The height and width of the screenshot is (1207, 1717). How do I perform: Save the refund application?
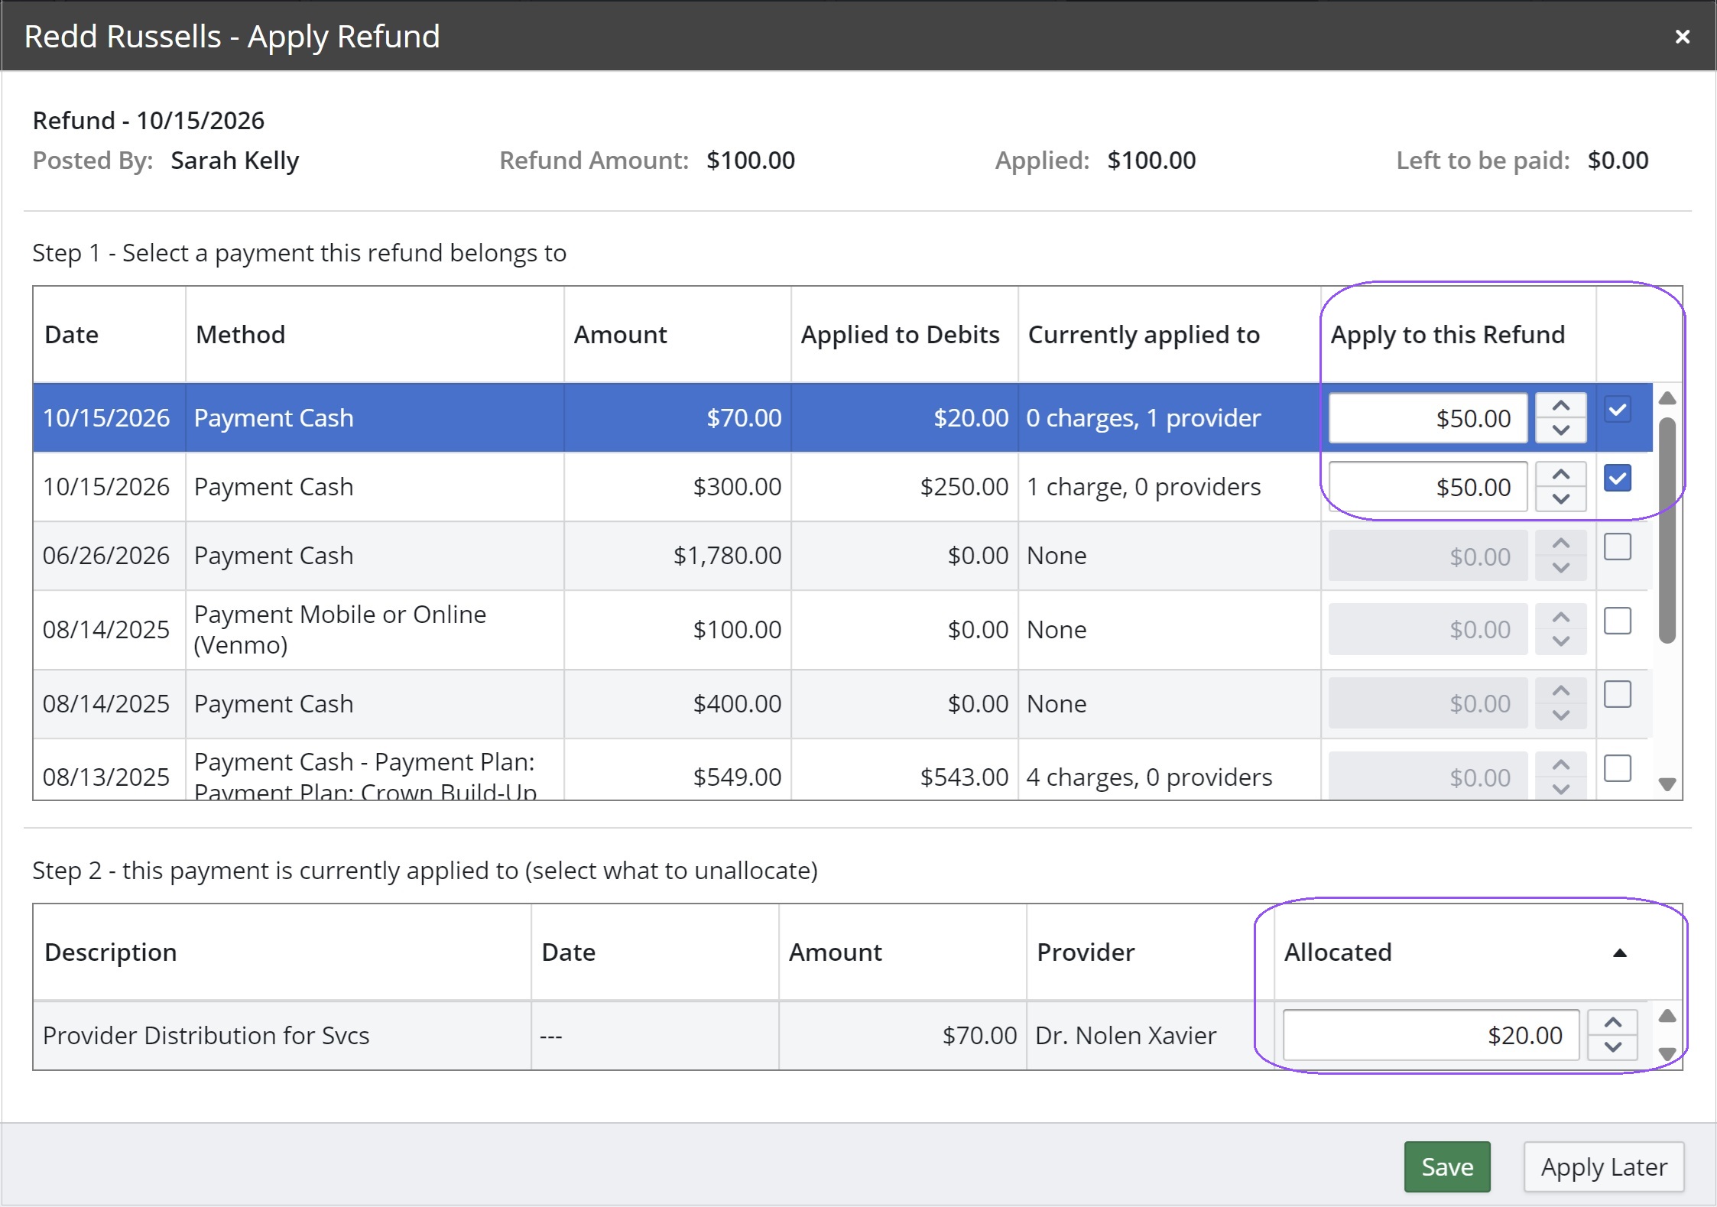click(x=1447, y=1166)
